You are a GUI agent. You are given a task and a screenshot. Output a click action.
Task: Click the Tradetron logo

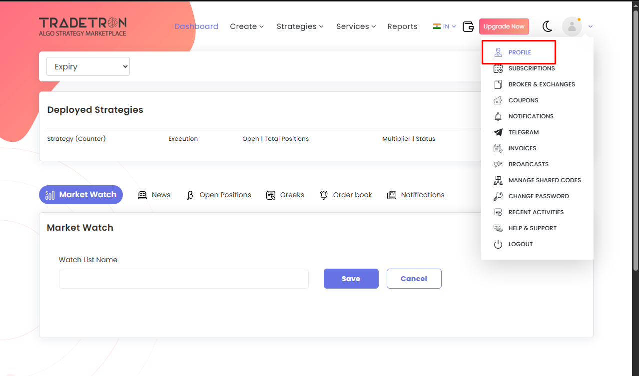[82, 26]
